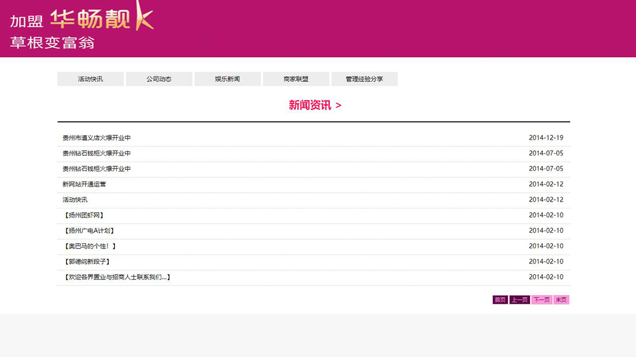The image size is (636, 357).
Task: View the 【扬州广电A计划】 article
Action: pos(87,231)
